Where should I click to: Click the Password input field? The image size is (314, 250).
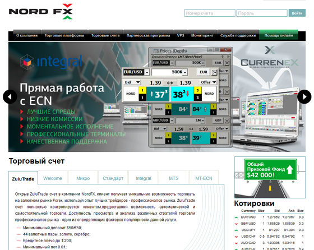[262, 13]
